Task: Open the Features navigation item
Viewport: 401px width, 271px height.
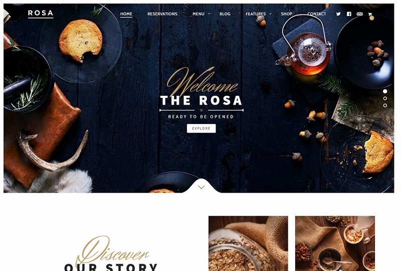Action: tap(256, 14)
